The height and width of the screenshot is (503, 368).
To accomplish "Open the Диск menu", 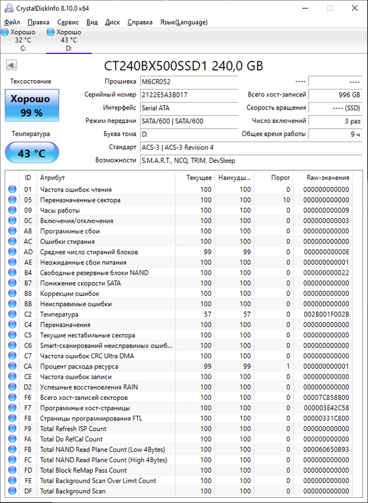I will 112,22.
